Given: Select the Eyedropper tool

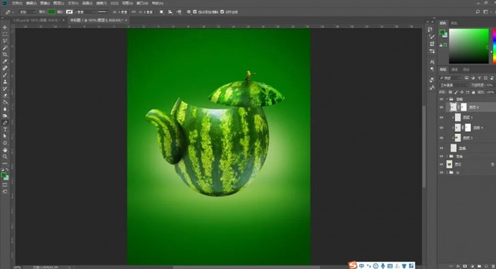Looking at the screenshot, I should click(5, 61).
